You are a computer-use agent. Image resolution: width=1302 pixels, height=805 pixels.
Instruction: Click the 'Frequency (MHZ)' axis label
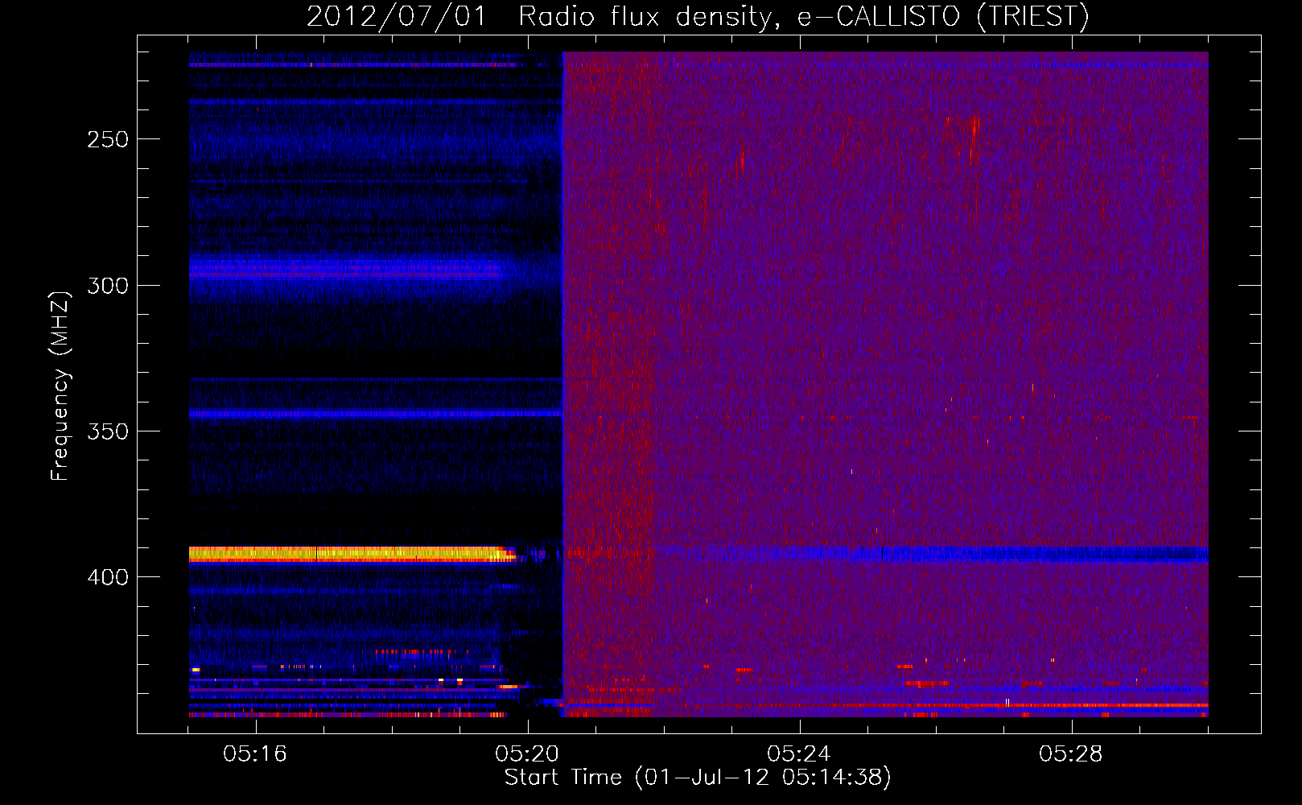coord(60,386)
